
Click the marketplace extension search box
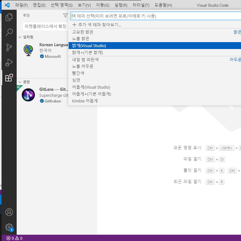pos(46,26)
